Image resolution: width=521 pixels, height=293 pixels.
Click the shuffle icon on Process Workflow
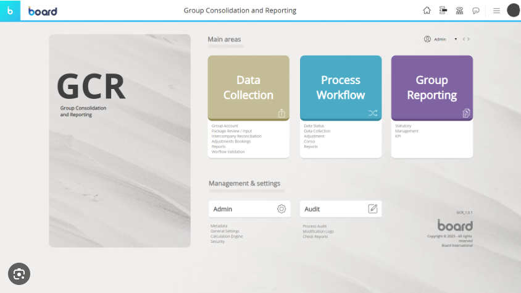(x=373, y=113)
